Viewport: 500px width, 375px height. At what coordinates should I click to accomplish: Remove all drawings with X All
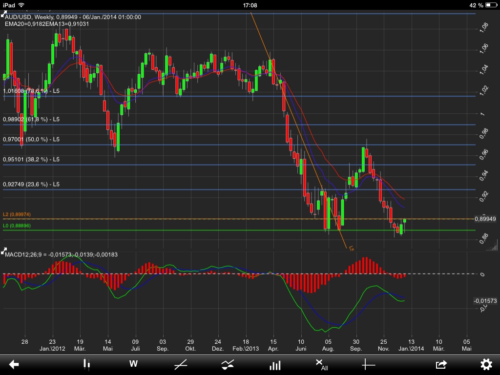click(x=321, y=364)
